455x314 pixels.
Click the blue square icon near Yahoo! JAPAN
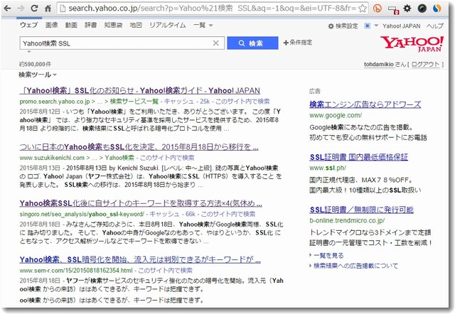pyautogui.click(x=367, y=26)
